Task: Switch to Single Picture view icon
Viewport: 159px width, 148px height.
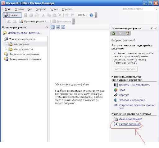Action: pos(63,27)
